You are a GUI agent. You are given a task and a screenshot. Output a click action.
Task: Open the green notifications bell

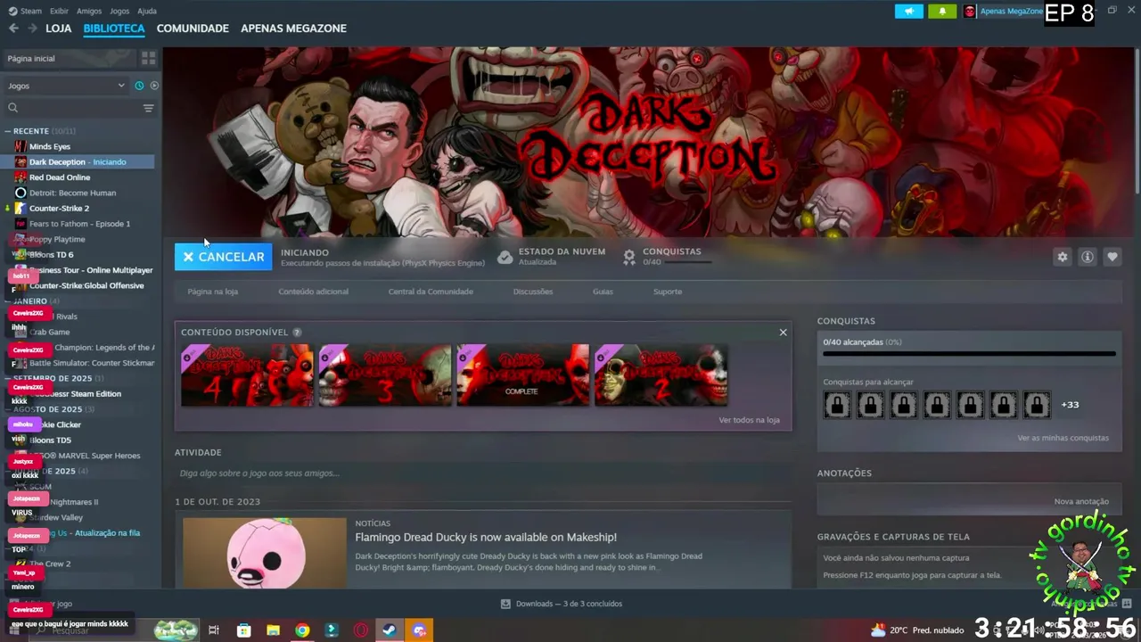click(x=942, y=11)
